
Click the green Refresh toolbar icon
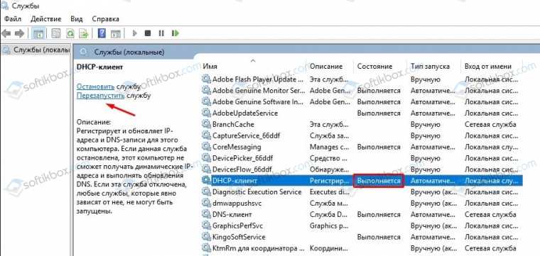tap(70, 33)
